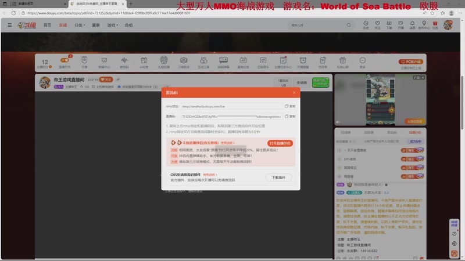Viewport: 465px width, 261px height.
Task: Click the ad video thumbnail
Action: tap(381, 100)
